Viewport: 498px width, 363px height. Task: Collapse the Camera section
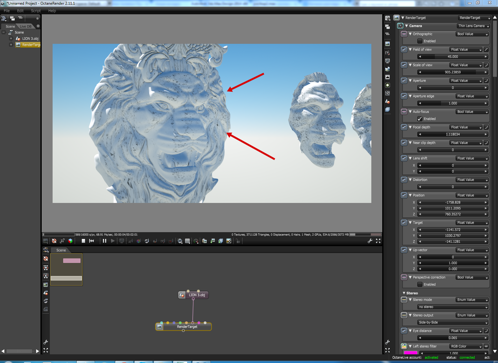(406, 26)
